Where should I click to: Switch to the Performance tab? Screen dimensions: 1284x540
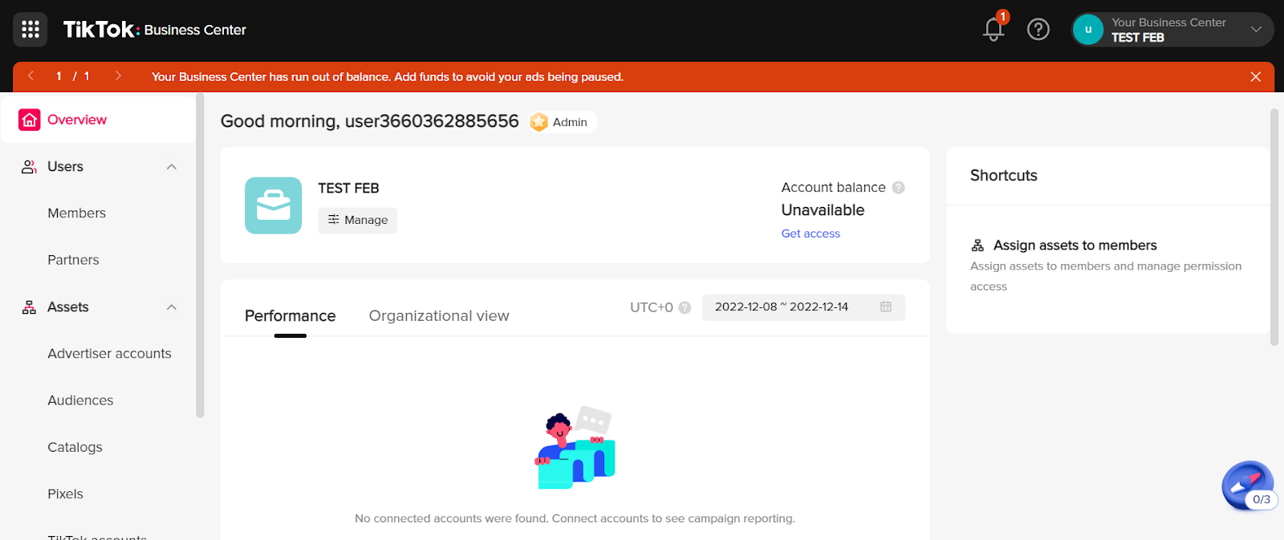click(291, 316)
